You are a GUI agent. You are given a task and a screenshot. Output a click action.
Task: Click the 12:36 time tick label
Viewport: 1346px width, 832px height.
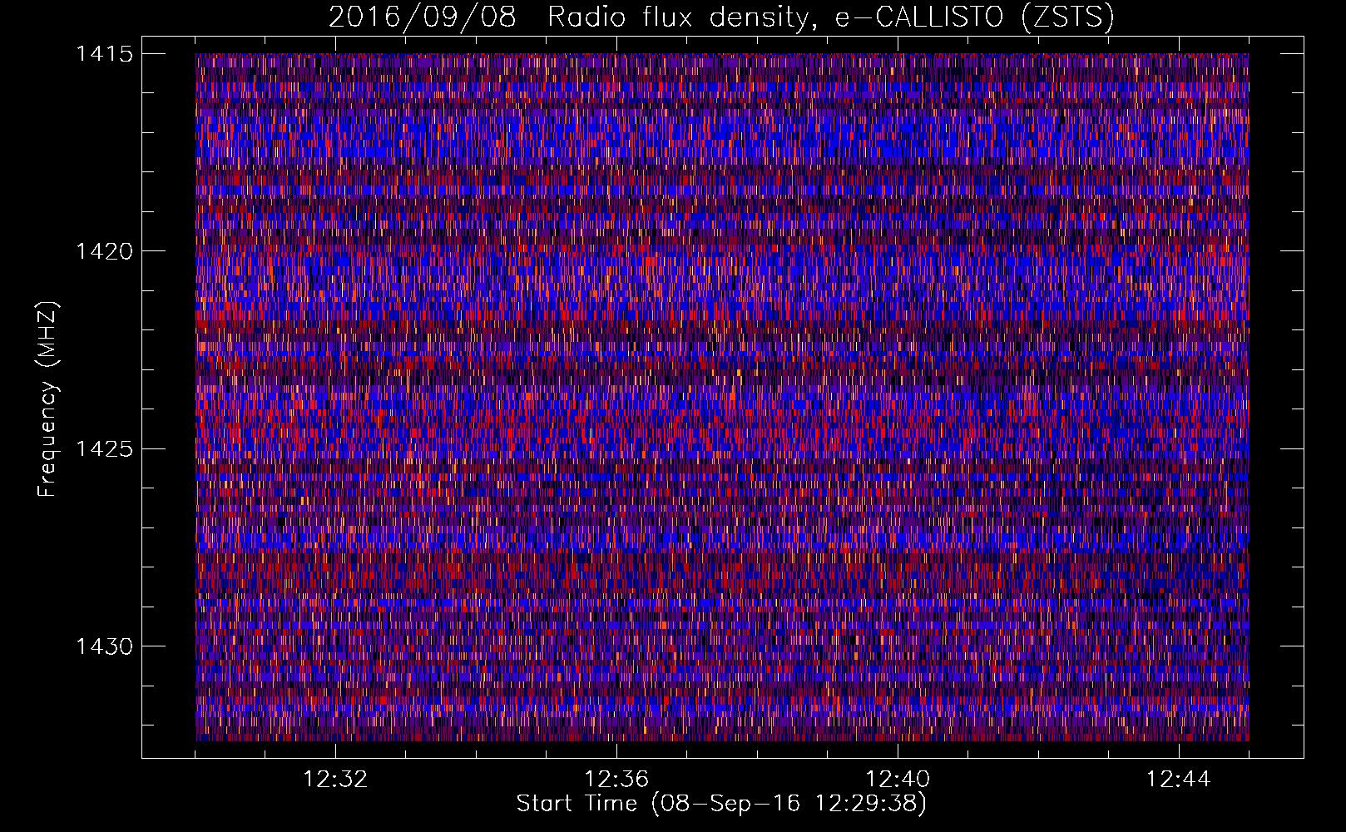pyautogui.click(x=616, y=780)
